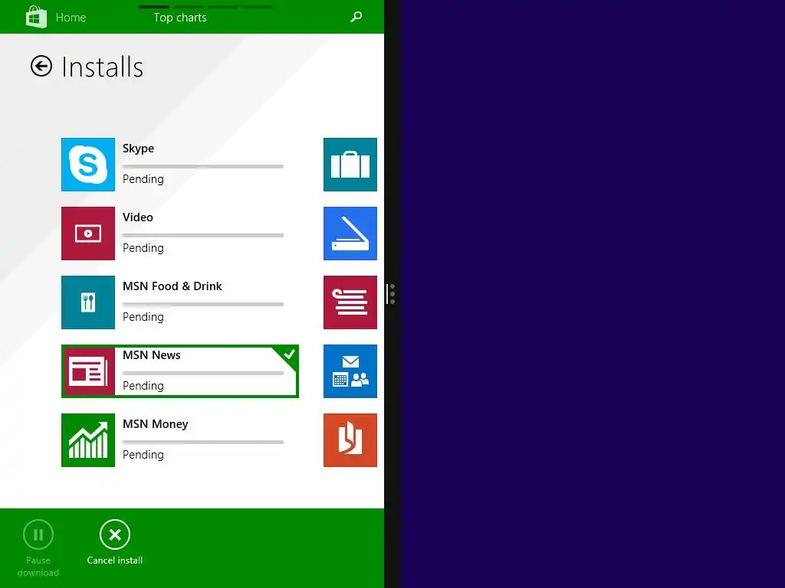This screenshot has height=588, width=785.
Task: Click the Video app name
Action: (x=138, y=217)
